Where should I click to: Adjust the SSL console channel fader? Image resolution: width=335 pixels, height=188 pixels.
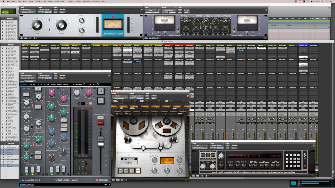[x=101, y=141]
